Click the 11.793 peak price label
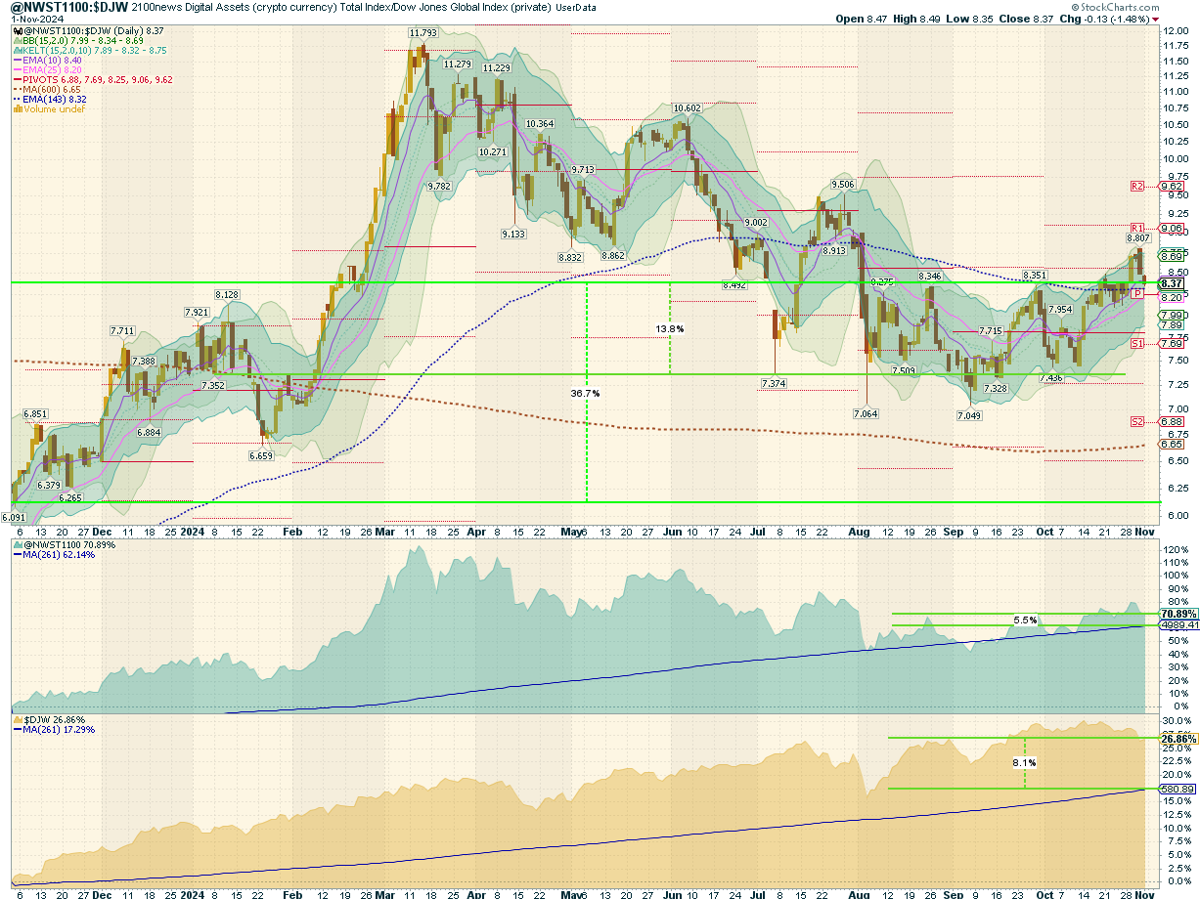The height and width of the screenshot is (899, 1200). tap(423, 33)
